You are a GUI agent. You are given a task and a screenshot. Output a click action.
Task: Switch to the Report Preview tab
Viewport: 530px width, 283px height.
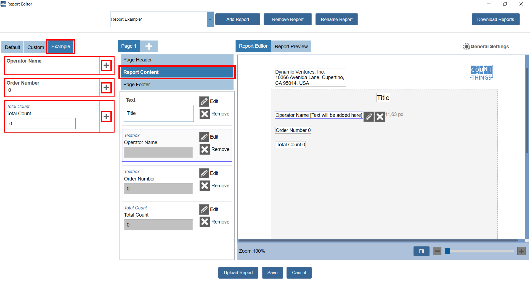point(291,47)
